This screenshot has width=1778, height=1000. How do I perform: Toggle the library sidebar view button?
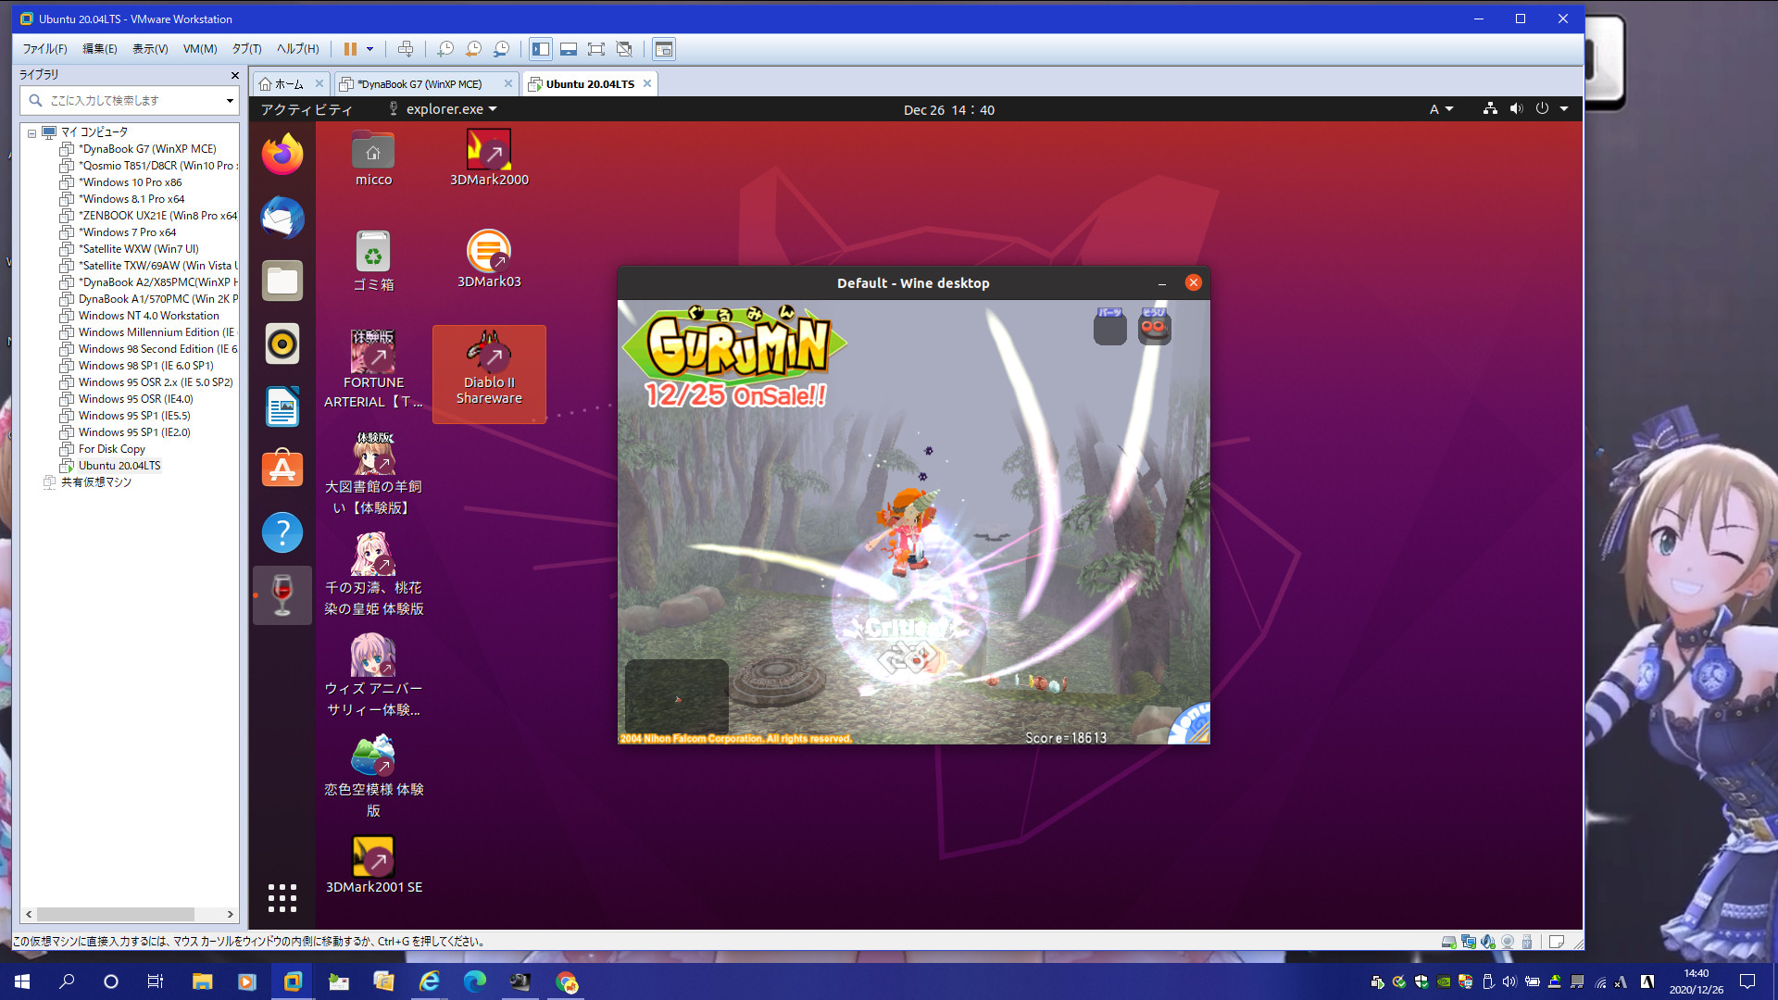click(541, 49)
